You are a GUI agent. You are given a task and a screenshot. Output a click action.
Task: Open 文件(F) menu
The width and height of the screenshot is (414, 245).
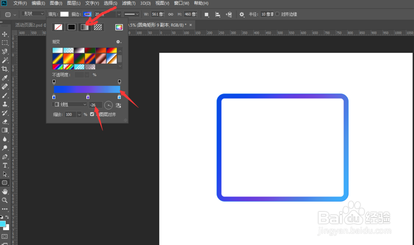20,3
